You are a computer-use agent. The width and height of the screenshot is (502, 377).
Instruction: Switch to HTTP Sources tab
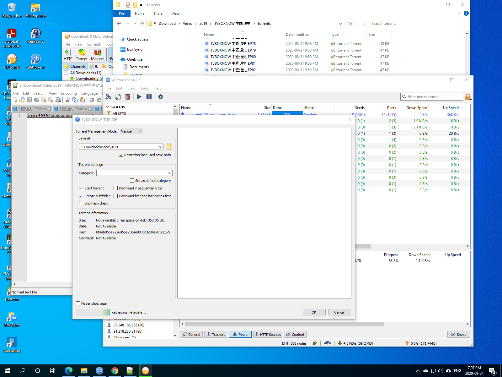click(x=267, y=334)
